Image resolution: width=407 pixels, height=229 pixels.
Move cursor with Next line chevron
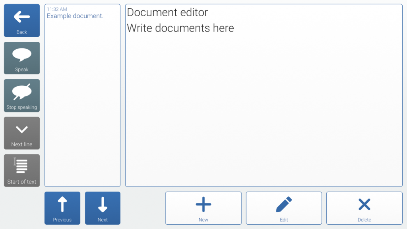tap(22, 133)
